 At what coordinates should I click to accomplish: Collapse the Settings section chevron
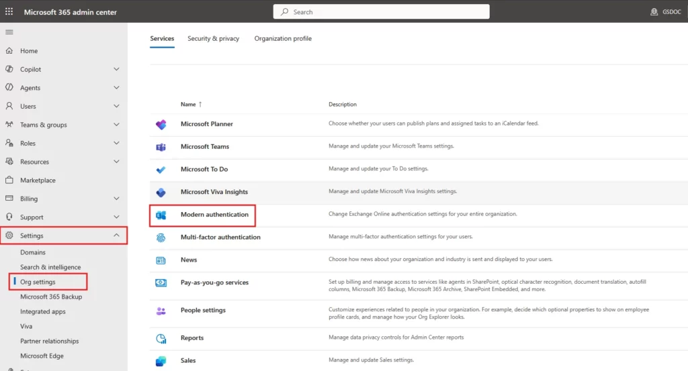(116, 235)
